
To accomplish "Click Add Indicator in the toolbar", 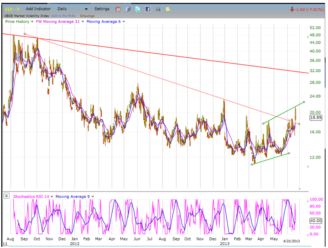I will (x=38, y=9).
